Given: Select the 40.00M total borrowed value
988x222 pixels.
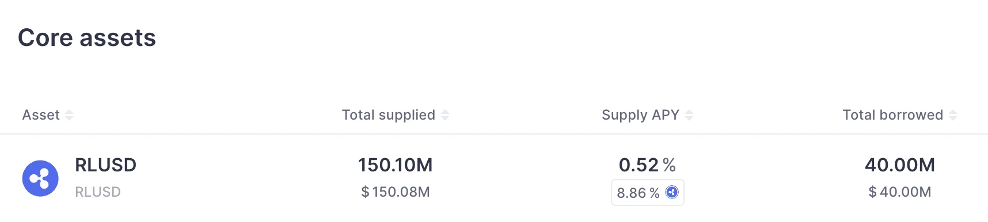Looking at the screenshot, I should [x=900, y=165].
